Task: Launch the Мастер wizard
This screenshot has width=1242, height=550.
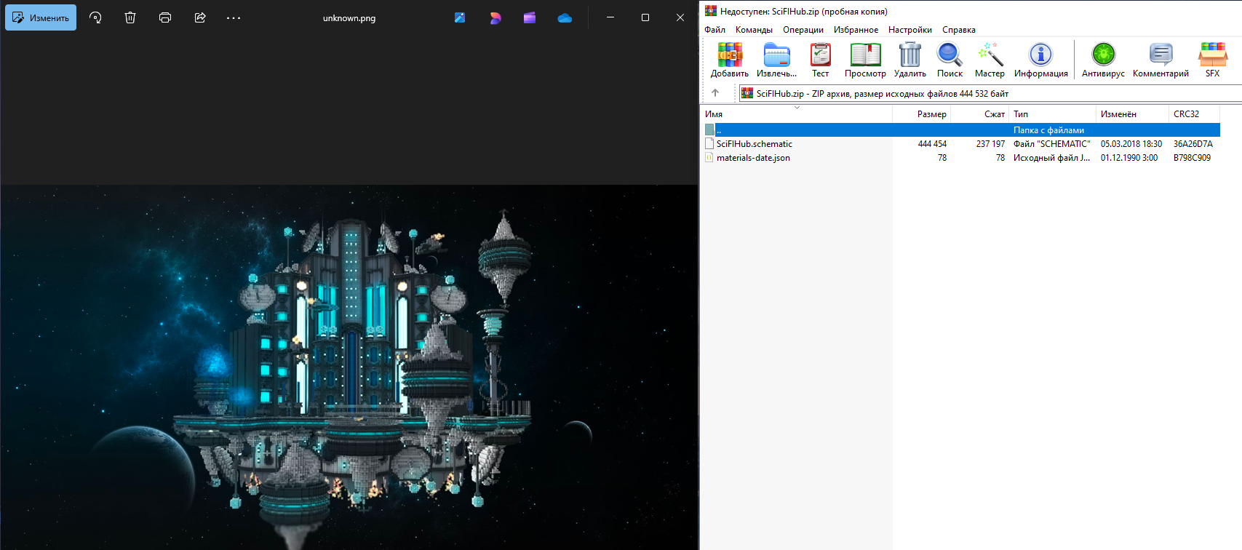Action: pos(990,60)
